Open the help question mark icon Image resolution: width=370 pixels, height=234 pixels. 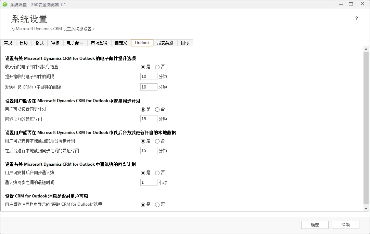356,18
